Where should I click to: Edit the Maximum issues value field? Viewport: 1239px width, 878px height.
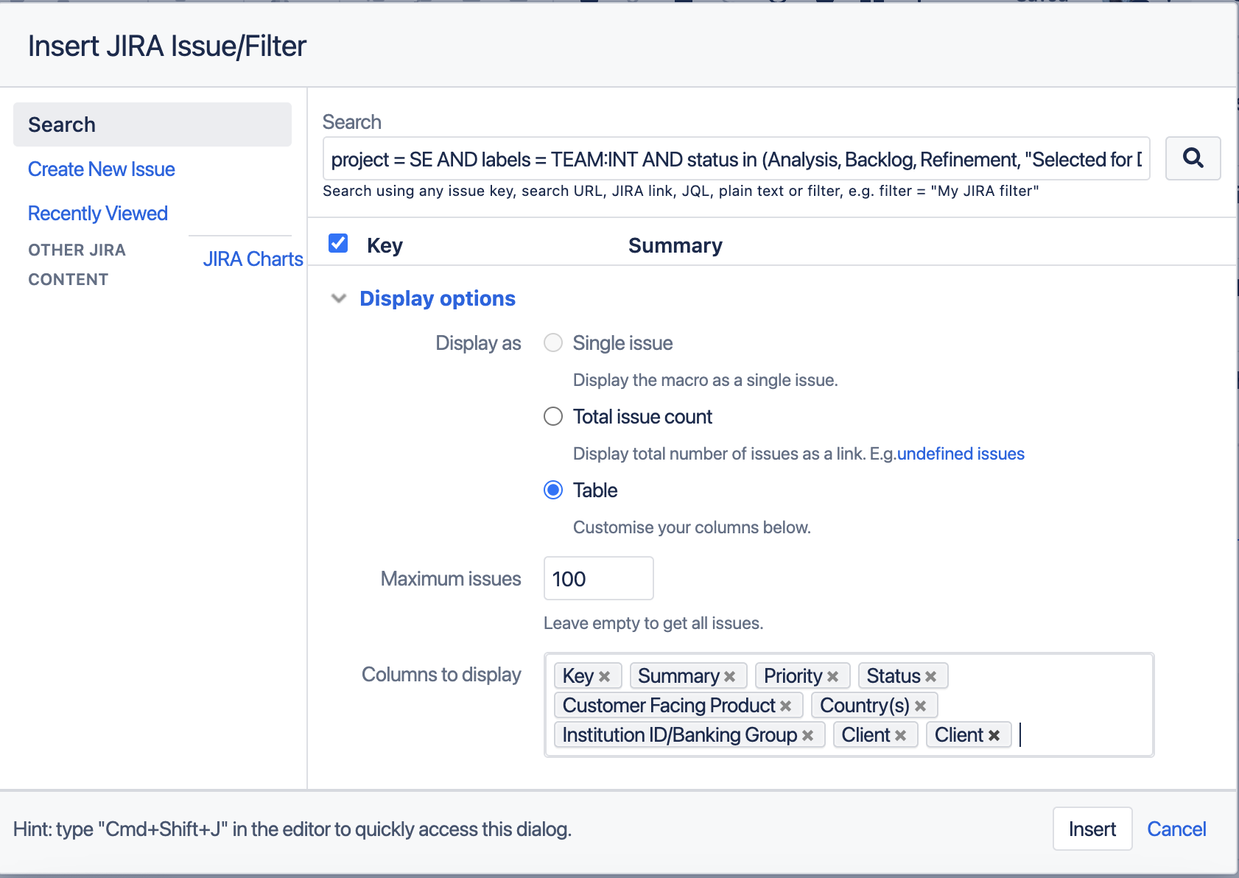coord(597,578)
